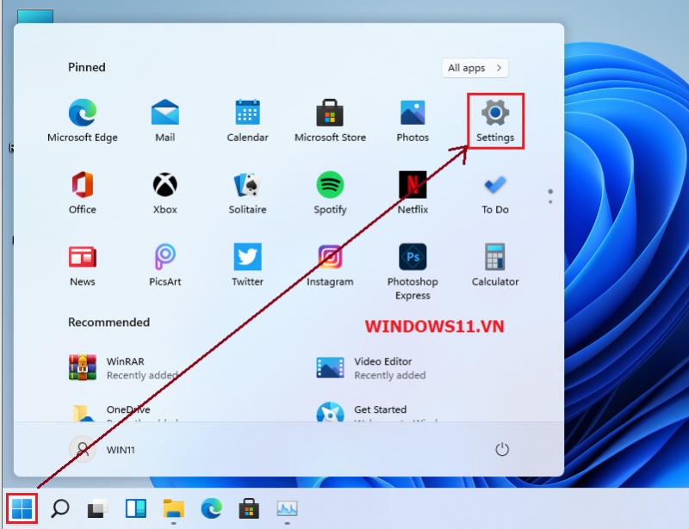Viewport: 689px width, 529px height.
Task: Launch Edge from the taskbar
Action: (211, 509)
